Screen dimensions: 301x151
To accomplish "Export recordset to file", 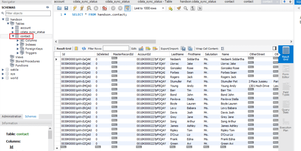I will (183, 48).
